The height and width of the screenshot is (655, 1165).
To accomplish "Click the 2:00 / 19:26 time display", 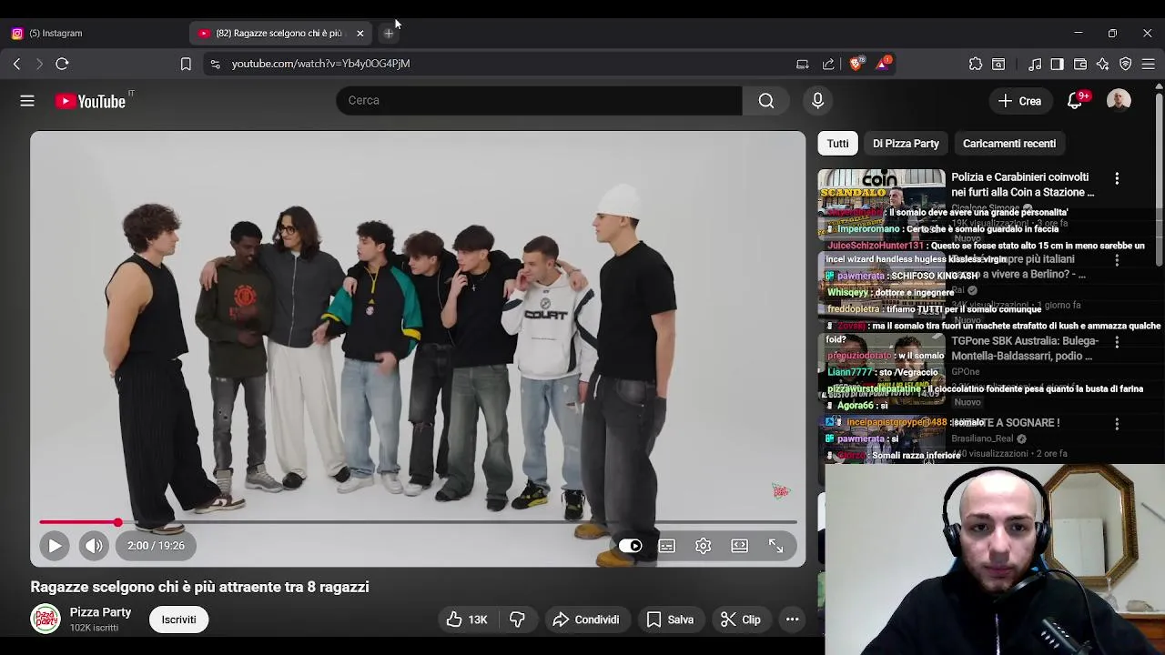I will (156, 546).
